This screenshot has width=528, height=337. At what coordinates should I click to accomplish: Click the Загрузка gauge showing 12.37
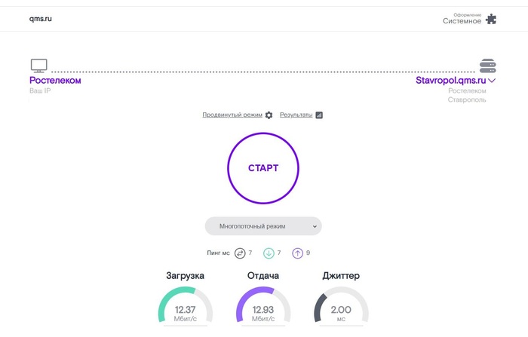(186, 305)
